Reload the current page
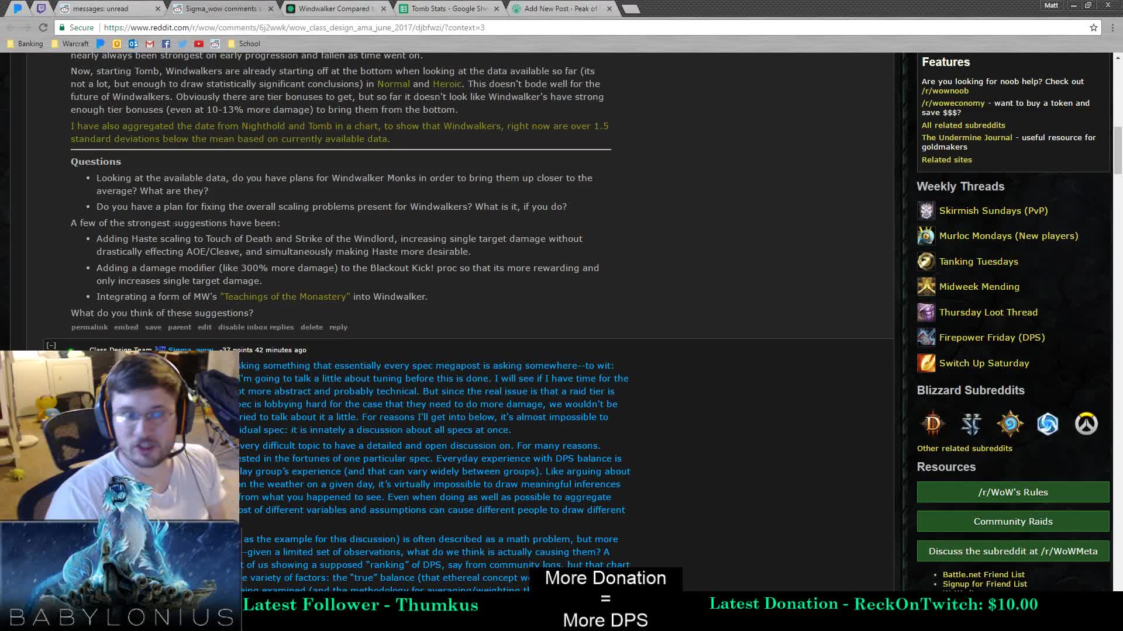Image resolution: width=1123 pixels, height=631 pixels. point(43,27)
